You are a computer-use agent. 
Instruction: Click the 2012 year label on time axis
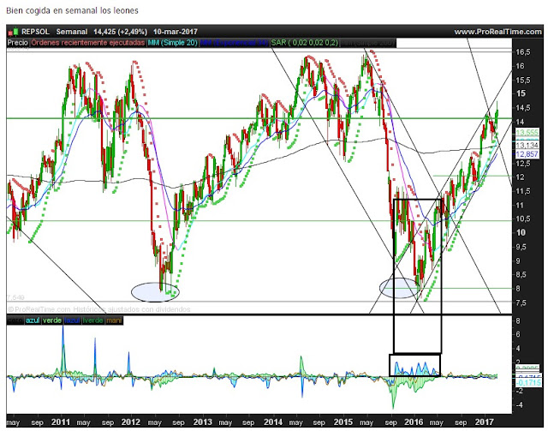[x=131, y=422]
